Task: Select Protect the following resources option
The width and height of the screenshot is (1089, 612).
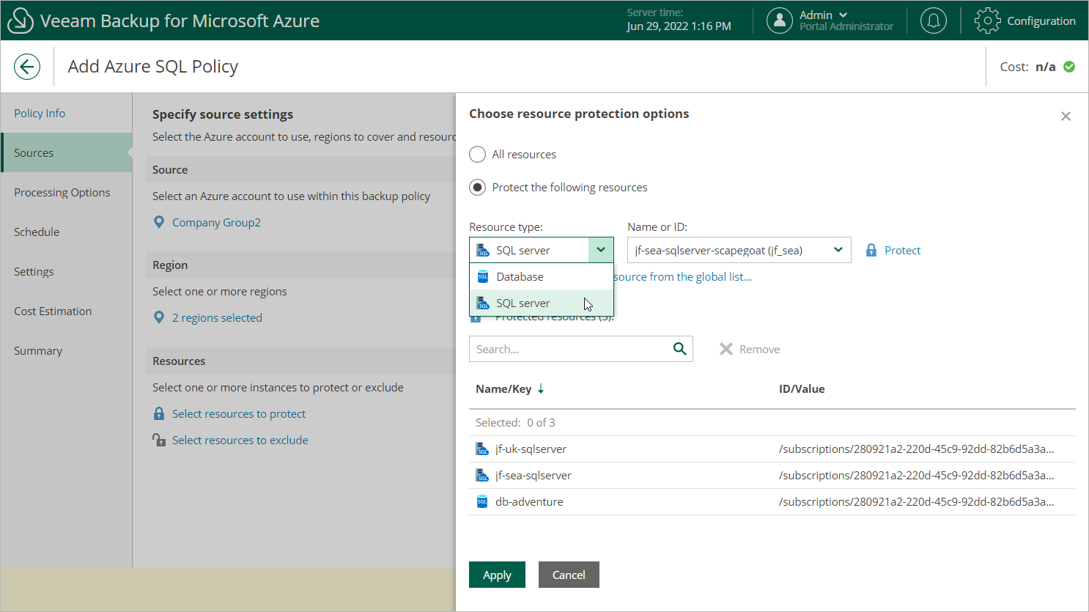Action: coord(478,188)
